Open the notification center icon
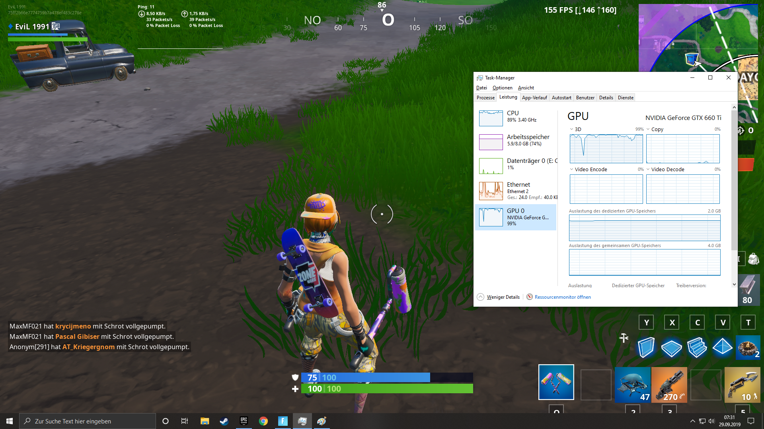Viewport: 764px width, 429px height. tap(751, 421)
